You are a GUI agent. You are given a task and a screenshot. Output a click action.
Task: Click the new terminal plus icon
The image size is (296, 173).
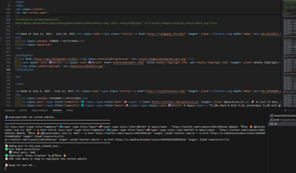[285, 110]
